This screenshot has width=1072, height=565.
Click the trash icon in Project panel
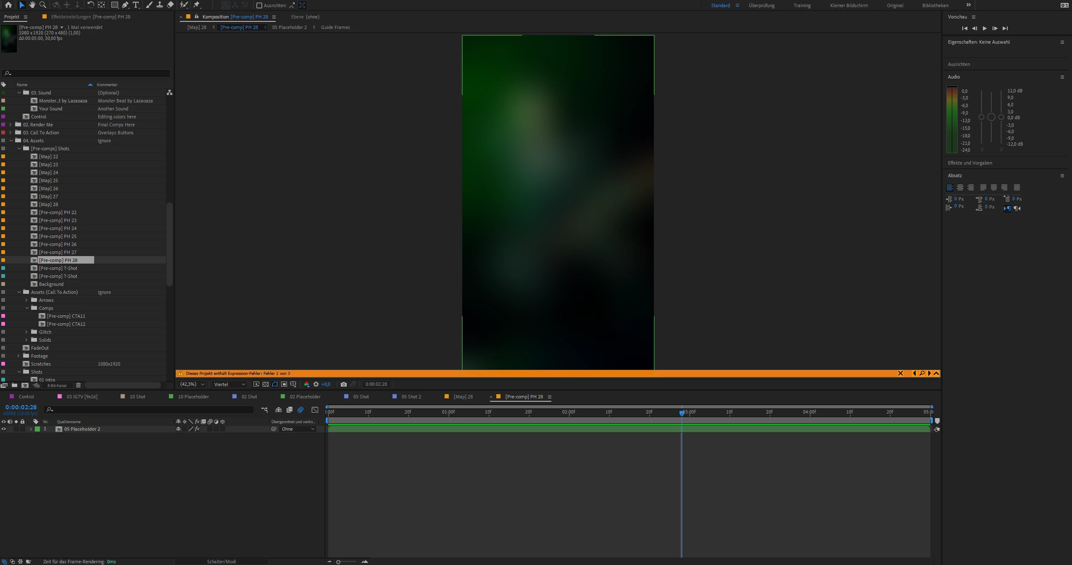tap(78, 385)
